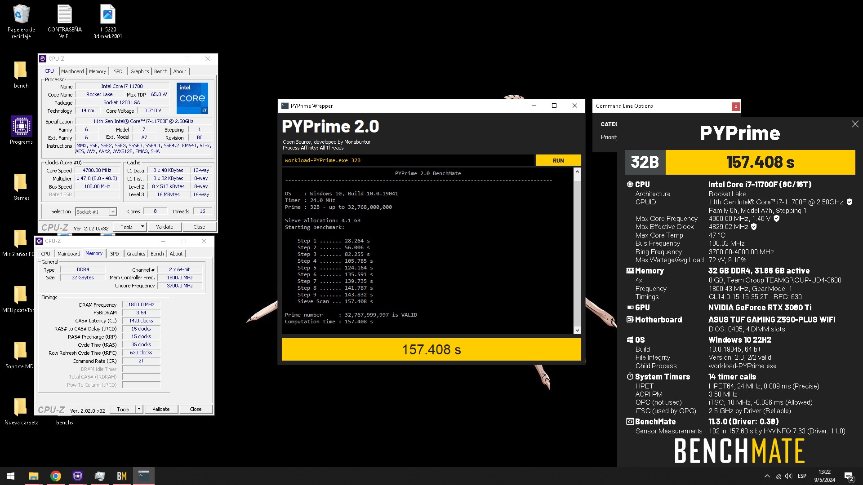Click Tools button in Memory CPU-Z window
863x485 pixels.
coord(123,409)
